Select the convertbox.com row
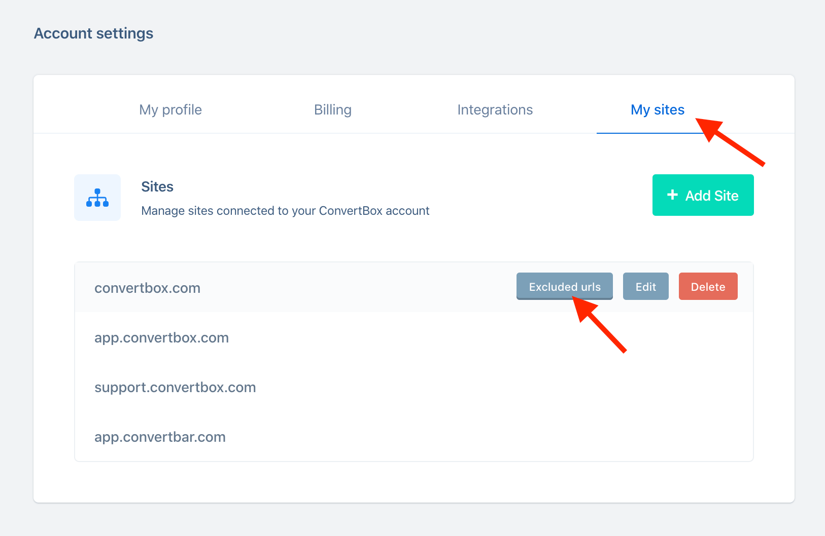Viewport: 825px width, 536px height. pyautogui.click(x=414, y=287)
